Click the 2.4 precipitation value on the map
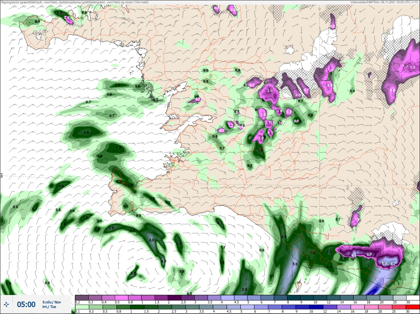The image size is (420, 314). click(284, 237)
